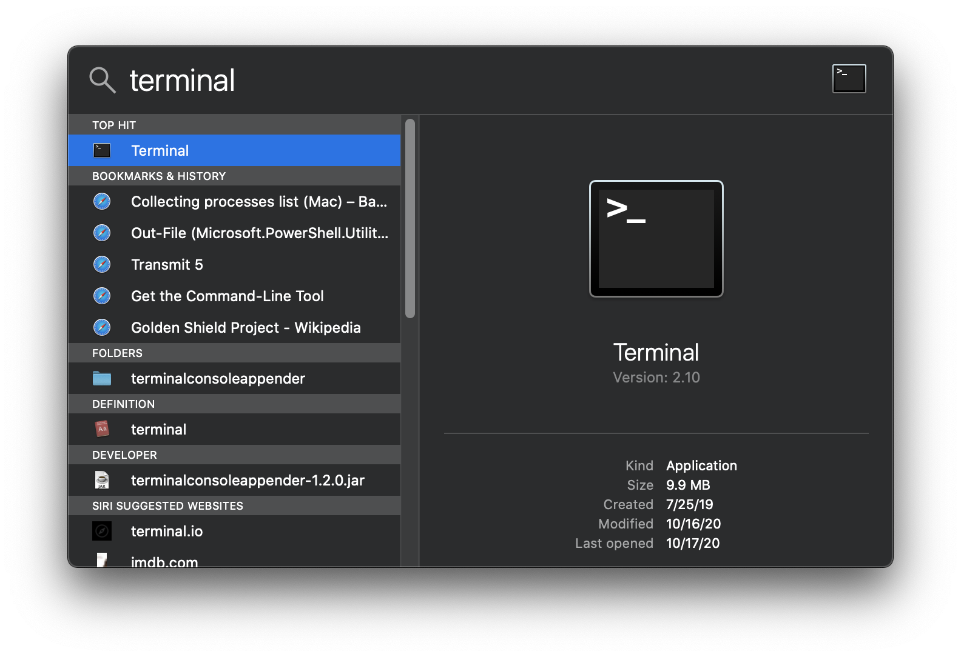Viewport: 961px width, 657px height.
Task: Click the compass icon beside terminal.io
Action: [x=102, y=531]
